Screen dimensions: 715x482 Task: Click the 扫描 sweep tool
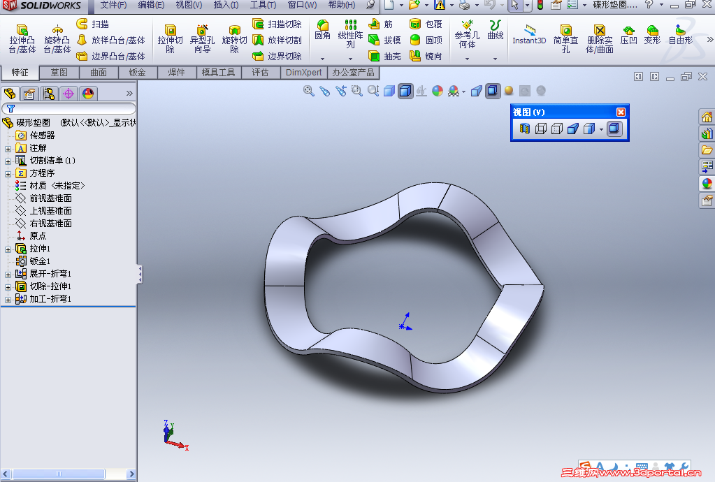tap(92, 24)
